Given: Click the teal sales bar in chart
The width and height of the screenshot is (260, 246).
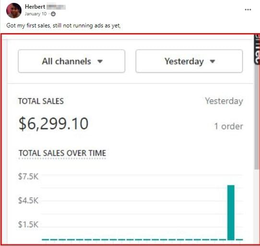Looking at the screenshot, I should click(x=231, y=212).
